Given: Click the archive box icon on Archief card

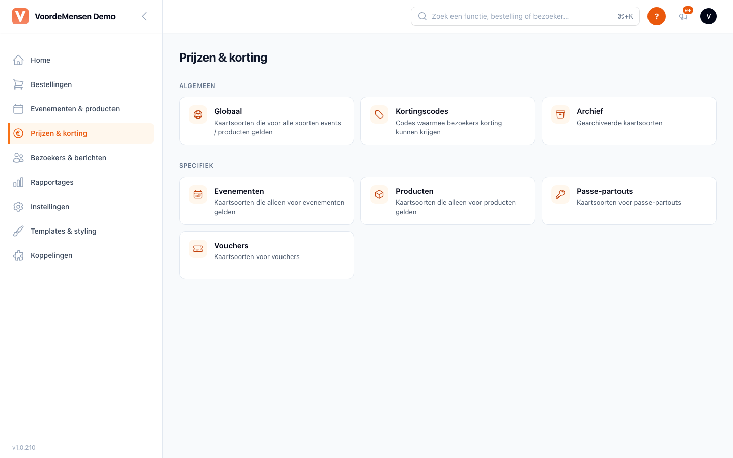Looking at the screenshot, I should coord(560,114).
